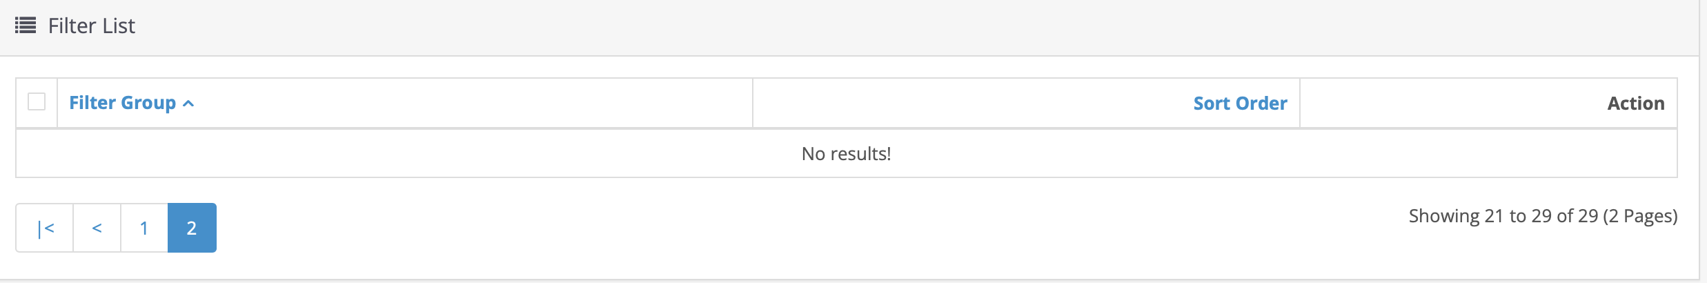Select the highlighted page 2 button
Image resolution: width=1707 pixels, height=283 pixels.
pyautogui.click(x=192, y=228)
